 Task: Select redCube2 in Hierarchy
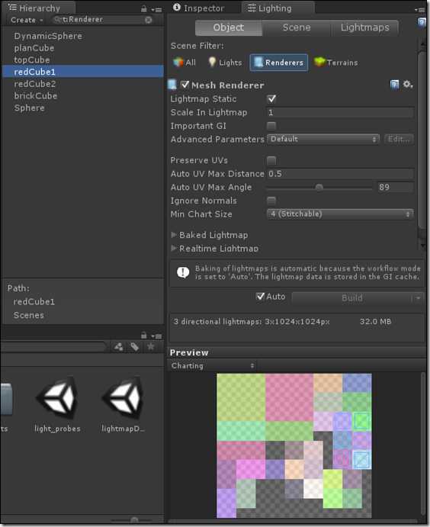(34, 84)
